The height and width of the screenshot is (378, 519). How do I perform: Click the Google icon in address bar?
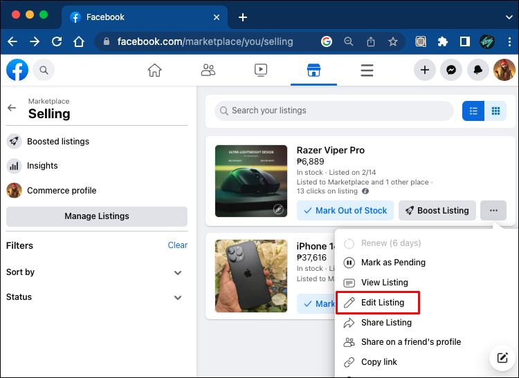point(327,41)
